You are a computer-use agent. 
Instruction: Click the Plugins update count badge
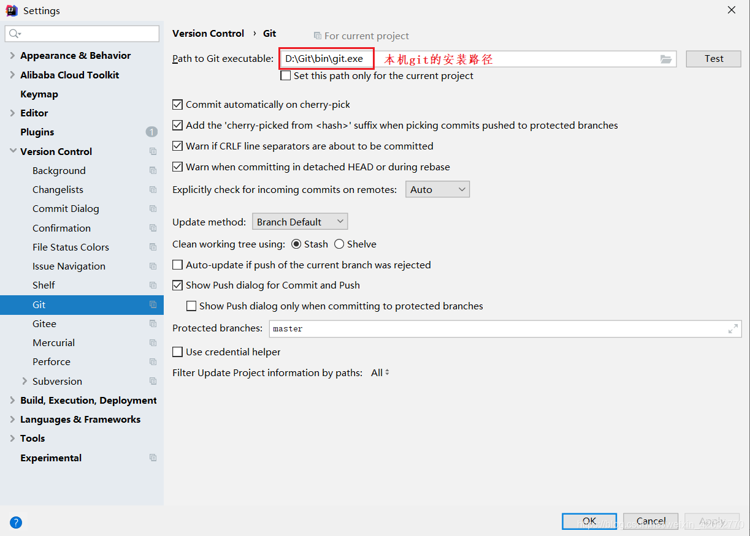click(x=151, y=132)
